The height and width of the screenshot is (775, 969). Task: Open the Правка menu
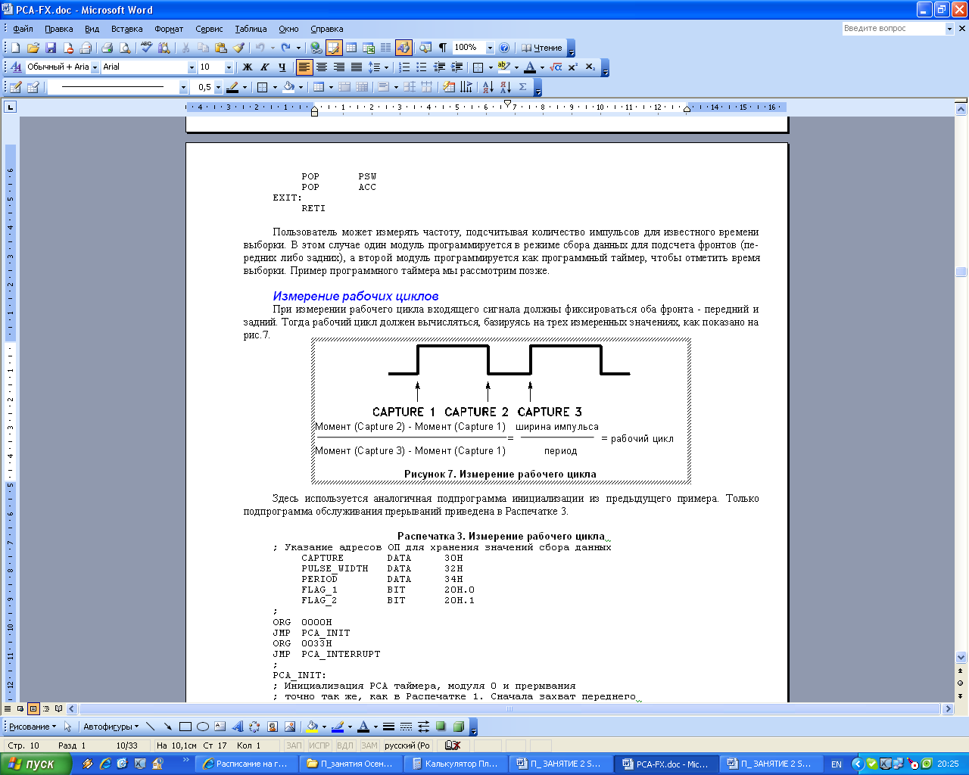click(58, 29)
